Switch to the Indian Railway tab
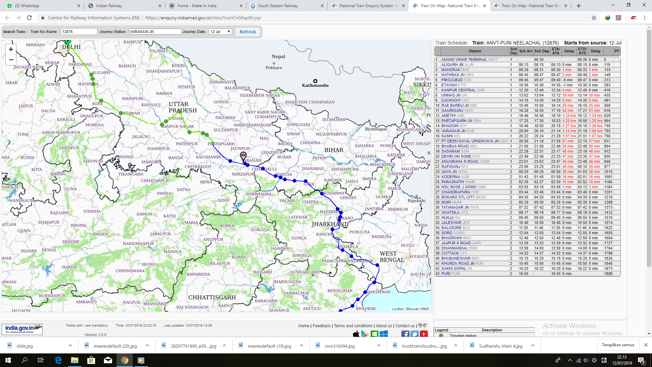Viewport: 652px width, 367px height. click(109, 6)
